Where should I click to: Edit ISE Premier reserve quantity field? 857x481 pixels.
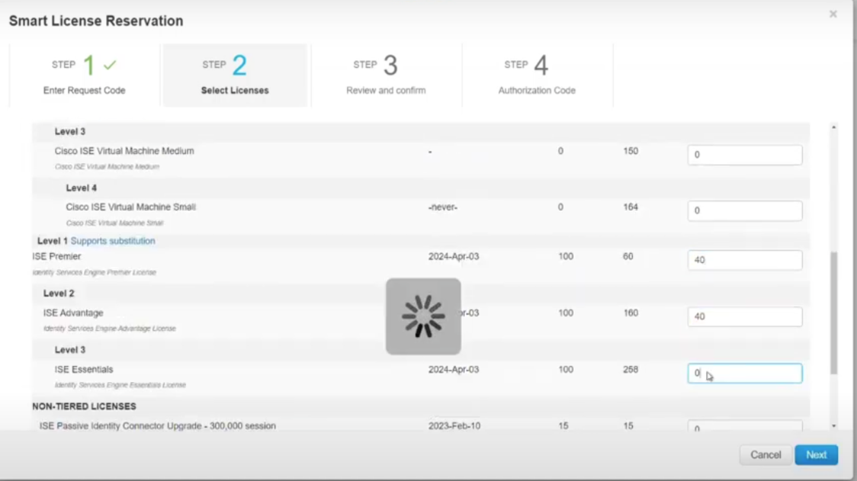click(745, 260)
